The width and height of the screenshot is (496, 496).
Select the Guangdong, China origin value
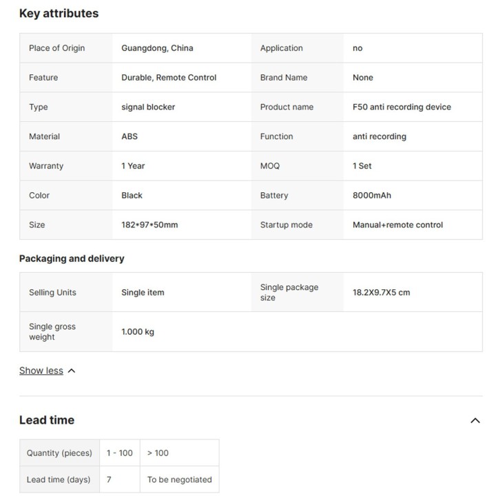point(157,48)
